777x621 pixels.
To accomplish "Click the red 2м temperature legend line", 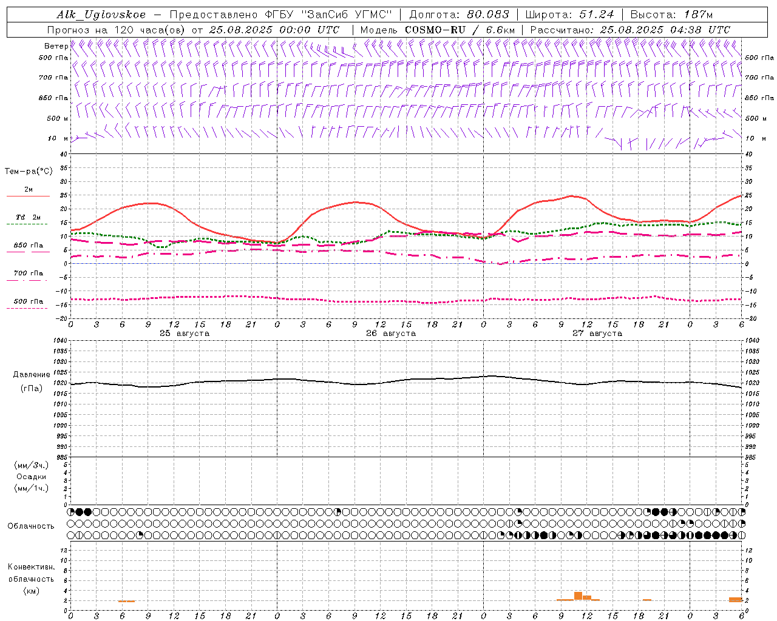I will coord(28,196).
